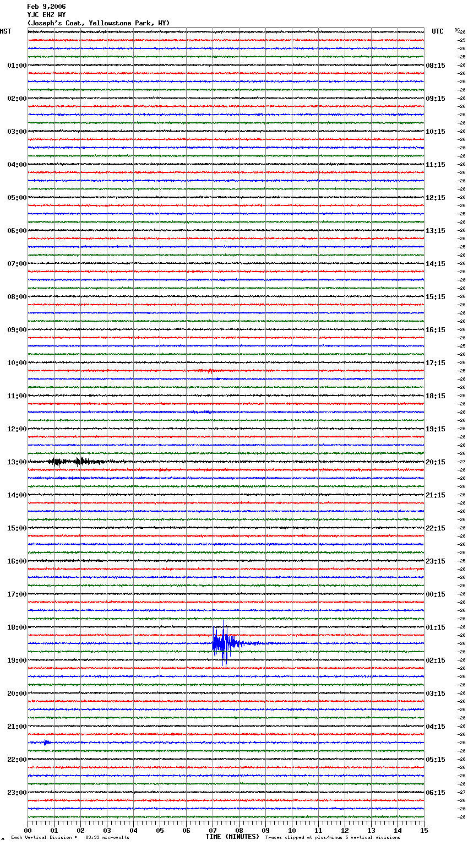
Task: Click minute 05 on the bottom axis
Action: (160, 830)
